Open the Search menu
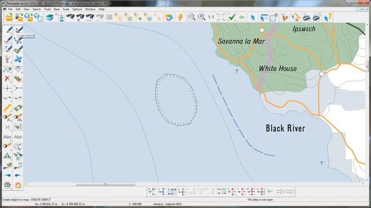The height and width of the screenshot is (208, 371). pos(37,9)
